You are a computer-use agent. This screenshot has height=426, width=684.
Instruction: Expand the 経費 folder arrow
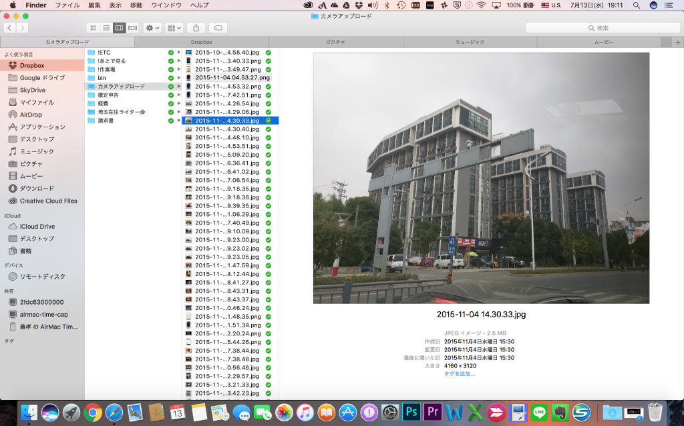[178, 104]
